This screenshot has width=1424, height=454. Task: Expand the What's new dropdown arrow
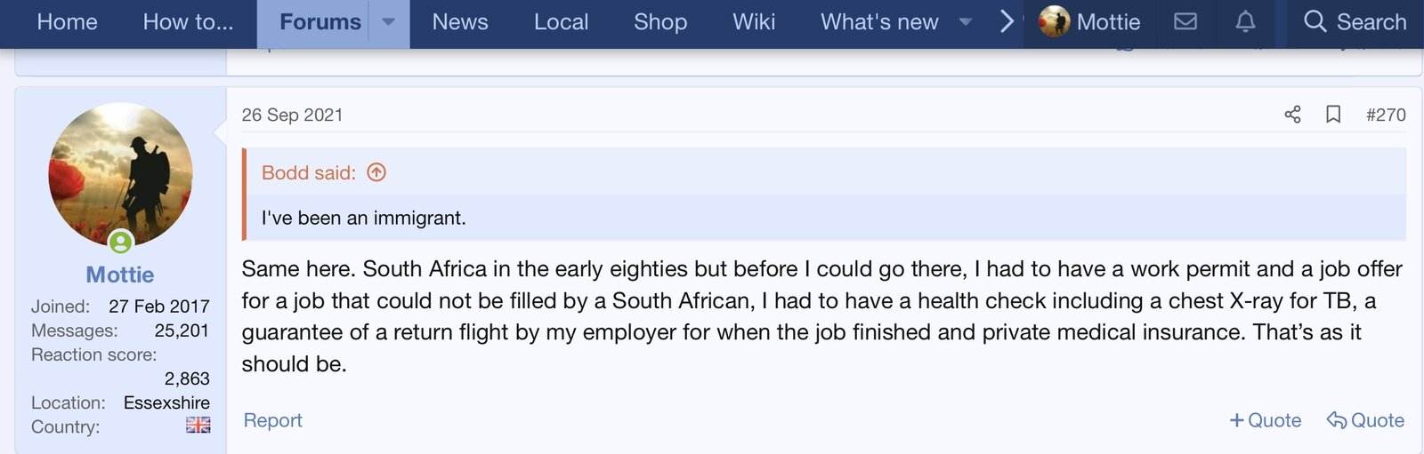click(966, 22)
